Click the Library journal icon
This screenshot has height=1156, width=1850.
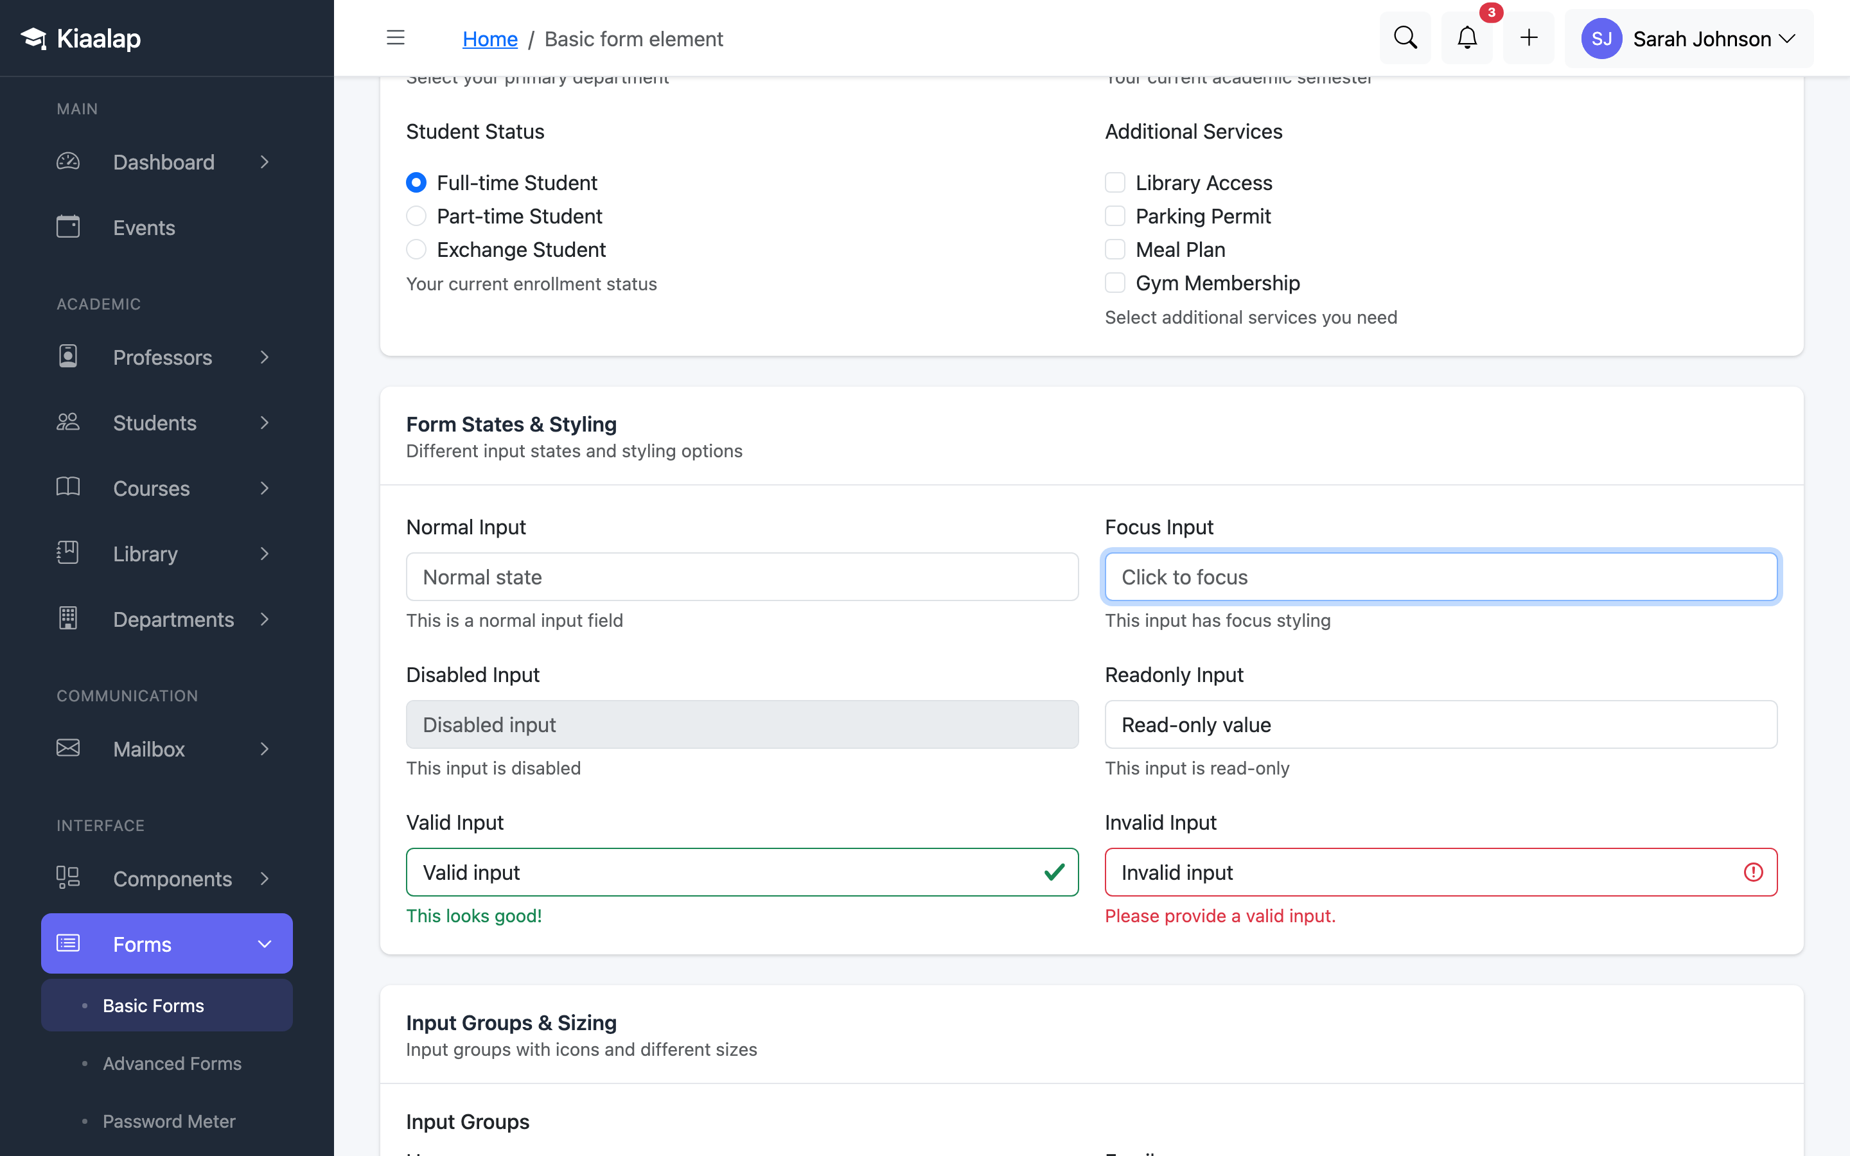(68, 553)
